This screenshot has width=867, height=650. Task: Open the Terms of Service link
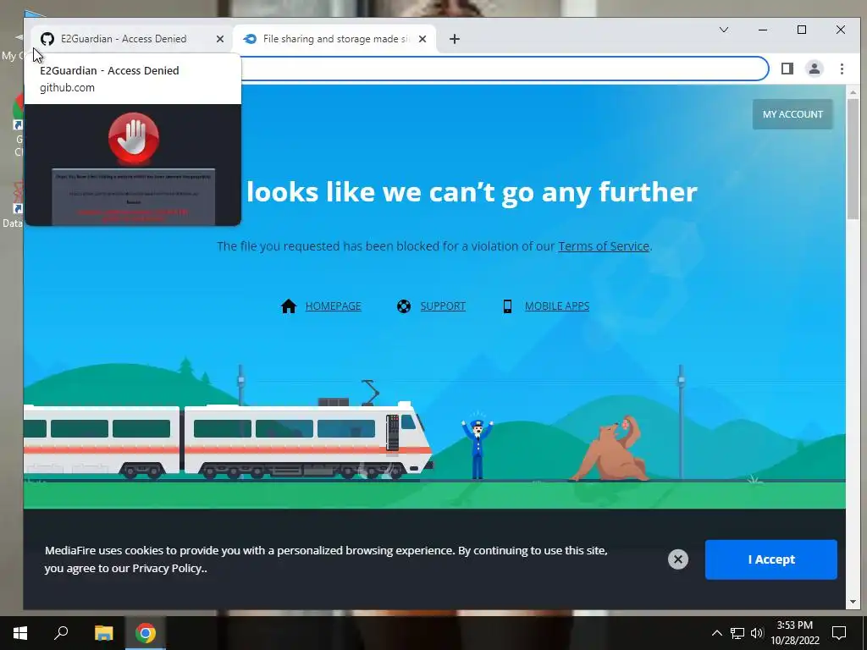[x=603, y=246]
